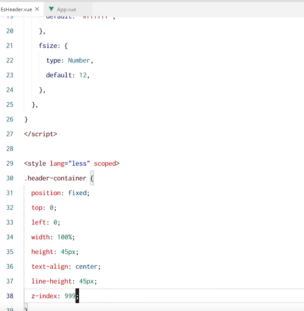
Task: Click the '100%' width value
Action: point(65,237)
